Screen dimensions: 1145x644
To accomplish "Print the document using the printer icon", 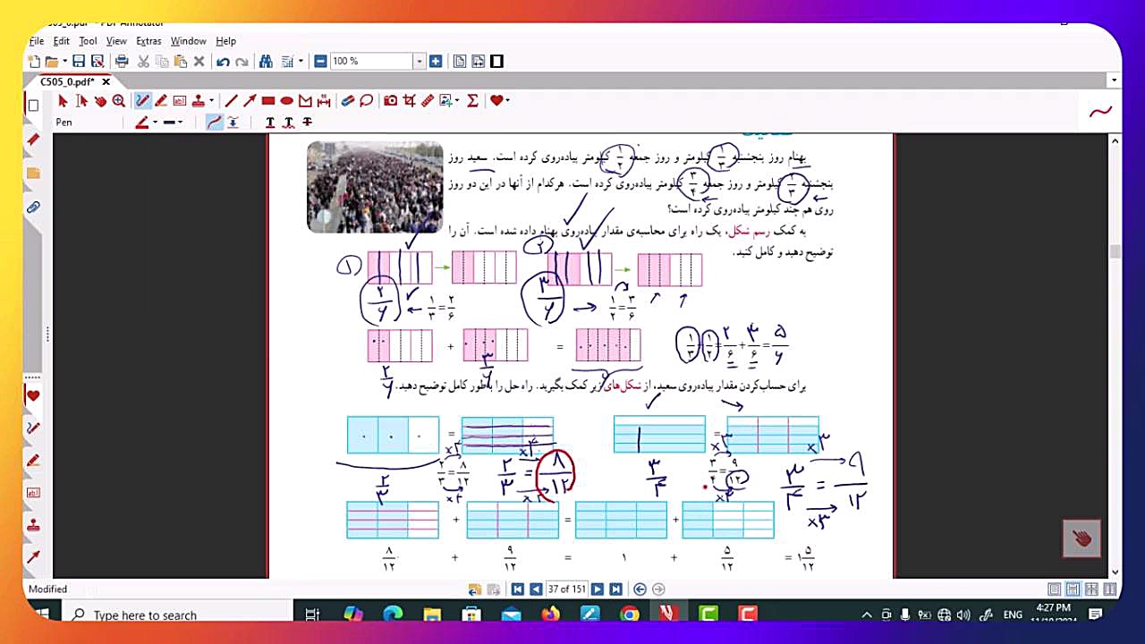I will pos(123,62).
